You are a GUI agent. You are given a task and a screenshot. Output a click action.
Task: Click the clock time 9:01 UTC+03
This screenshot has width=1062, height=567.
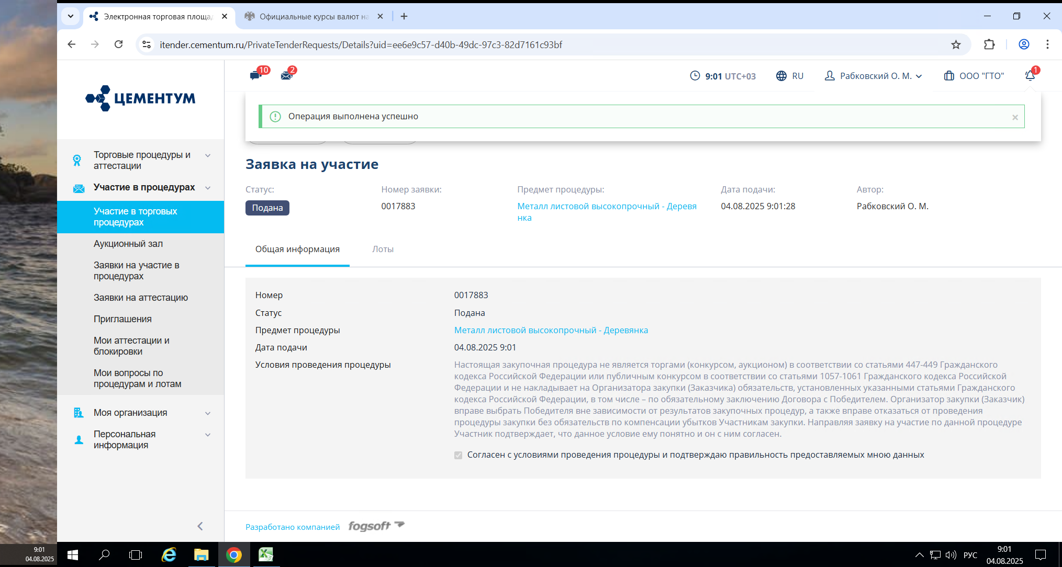click(x=723, y=76)
